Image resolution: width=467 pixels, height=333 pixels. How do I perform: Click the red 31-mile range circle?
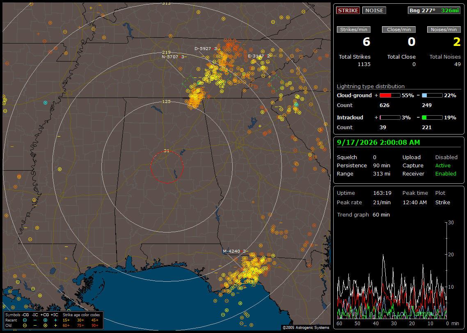(167, 166)
